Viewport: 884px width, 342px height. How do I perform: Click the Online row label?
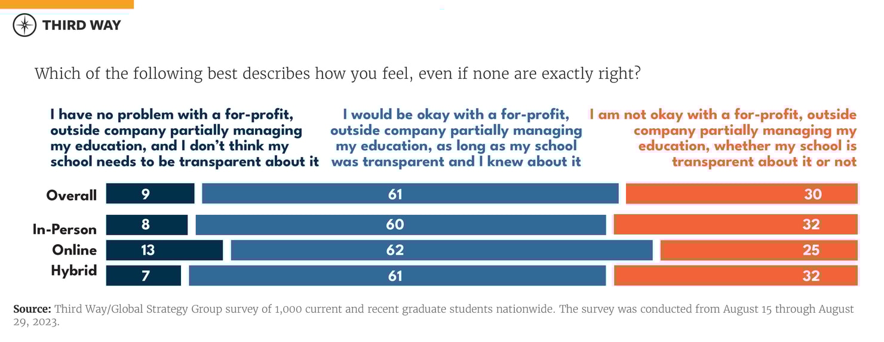74,249
